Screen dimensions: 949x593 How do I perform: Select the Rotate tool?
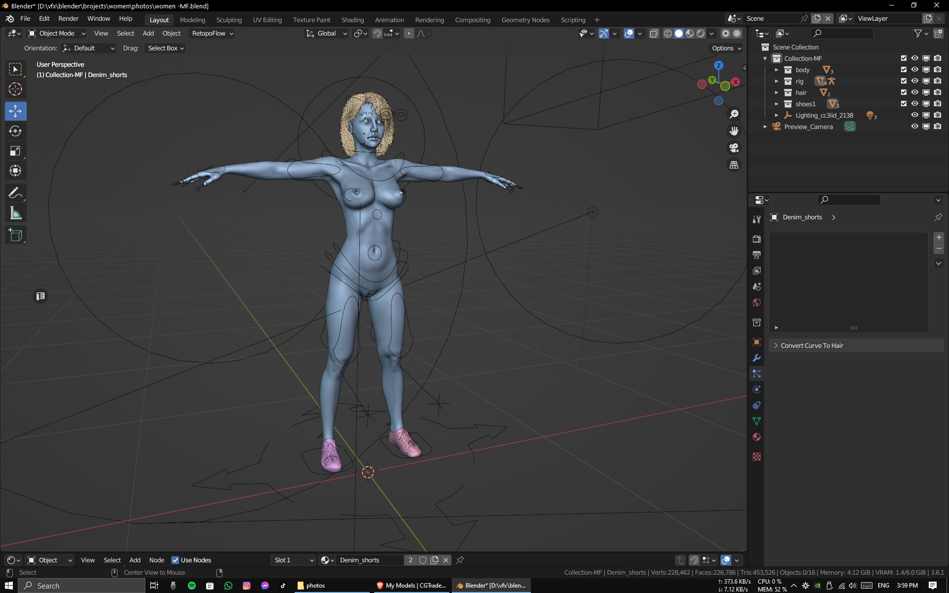click(15, 131)
